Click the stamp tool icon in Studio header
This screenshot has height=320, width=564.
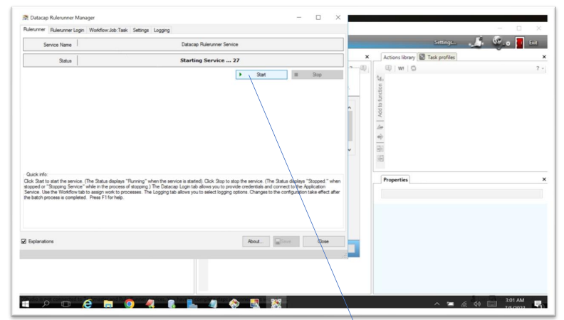point(476,42)
